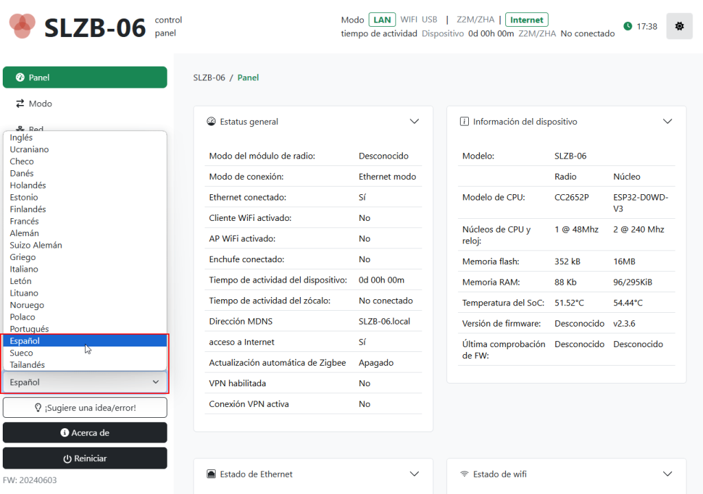Open the Acerca de dialog
703x494 pixels.
pyautogui.click(x=85, y=433)
